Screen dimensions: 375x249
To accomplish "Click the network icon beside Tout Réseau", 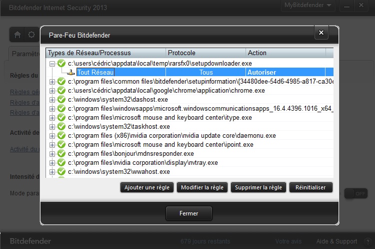I will coord(71,72).
